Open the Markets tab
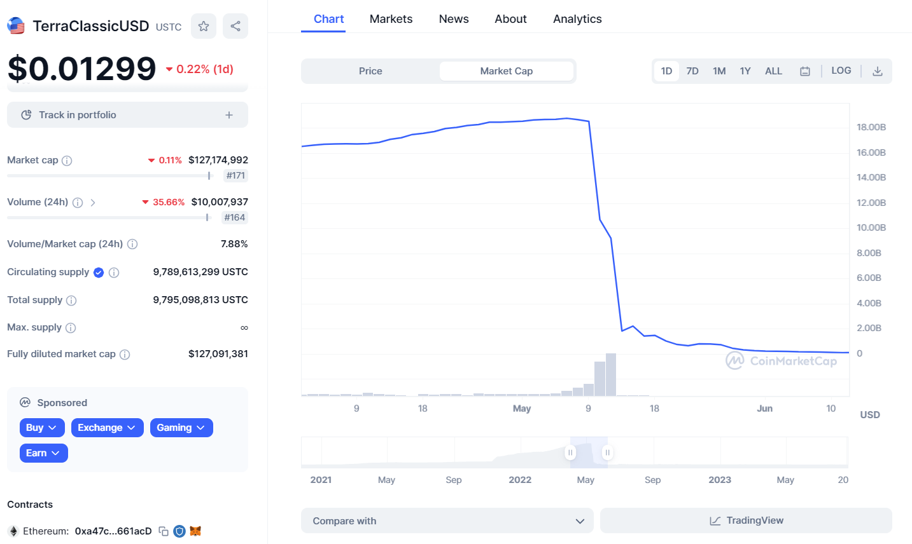The width and height of the screenshot is (912, 544). [391, 19]
